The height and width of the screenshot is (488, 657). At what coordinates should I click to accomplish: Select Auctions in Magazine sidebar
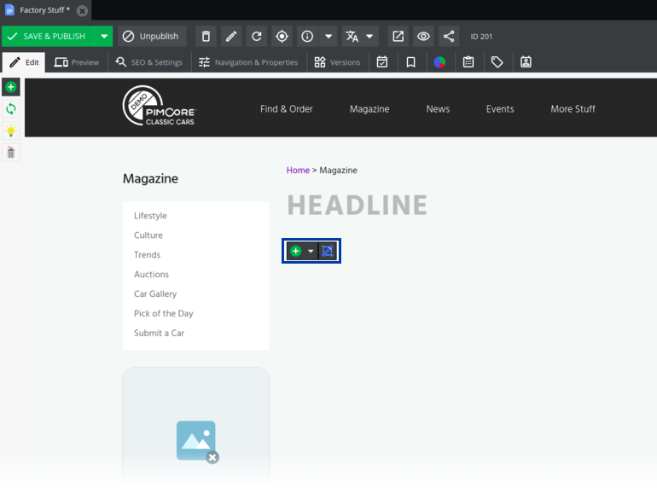point(151,275)
